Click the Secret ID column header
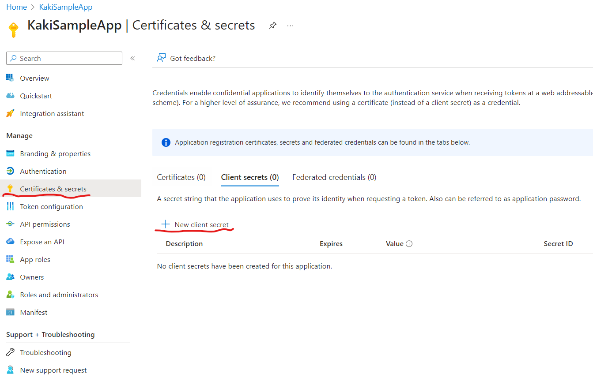The height and width of the screenshot is (381, 593). 558,244
